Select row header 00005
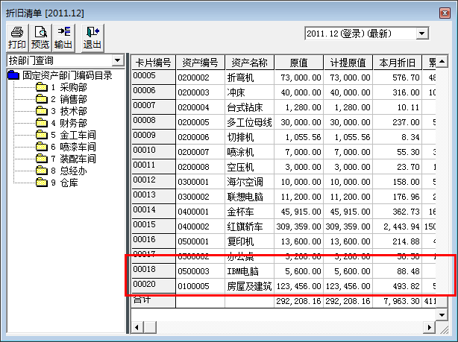 tap(154, 77)
